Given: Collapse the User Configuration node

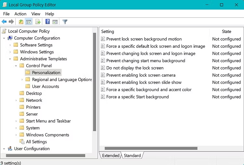Looking at the screenshot, I should [4, 149].
